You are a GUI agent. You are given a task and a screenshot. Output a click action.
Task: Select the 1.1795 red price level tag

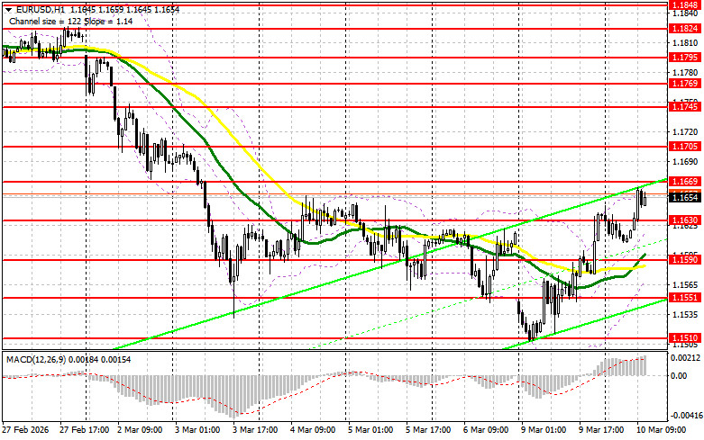pos(684,57)
